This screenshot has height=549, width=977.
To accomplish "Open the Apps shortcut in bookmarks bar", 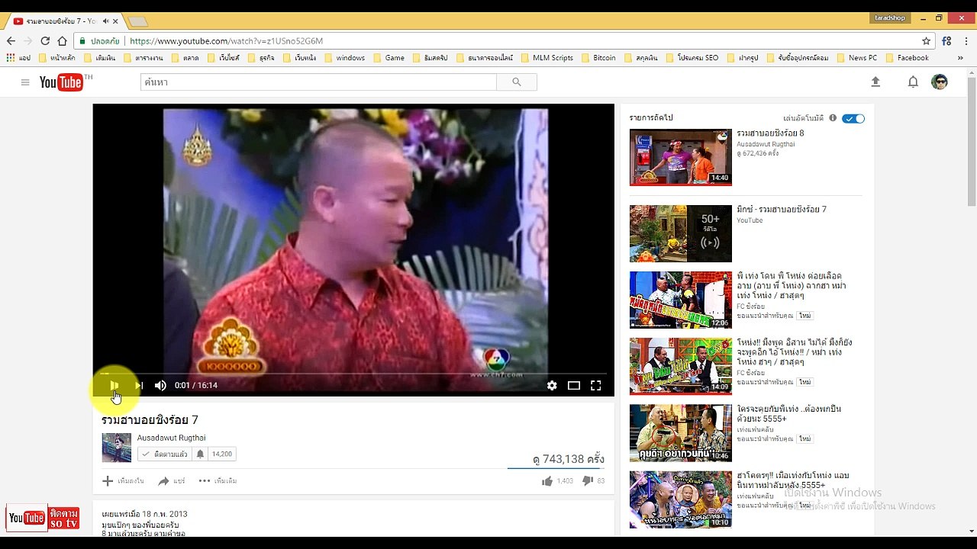I will point(18,58).
